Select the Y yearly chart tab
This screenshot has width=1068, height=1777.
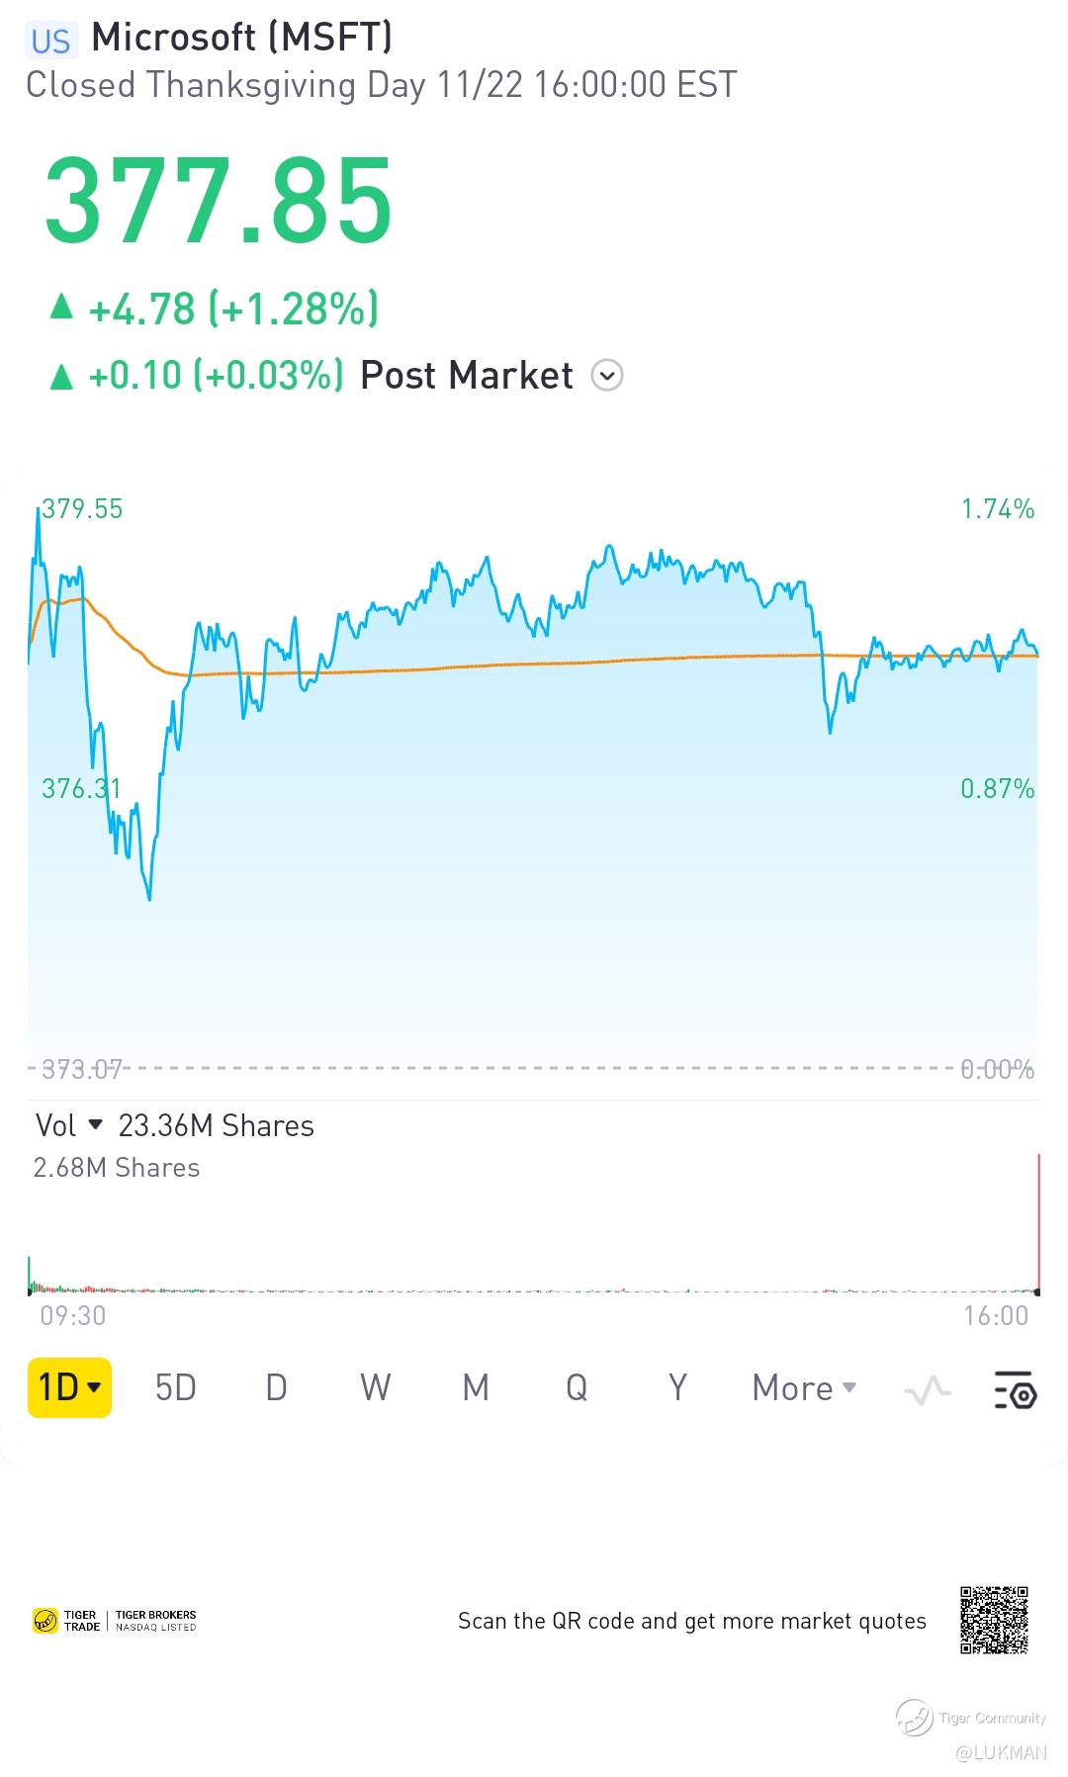[677, 1387]
